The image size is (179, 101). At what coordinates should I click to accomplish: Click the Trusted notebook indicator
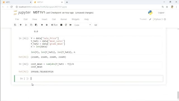coord(143,19)
